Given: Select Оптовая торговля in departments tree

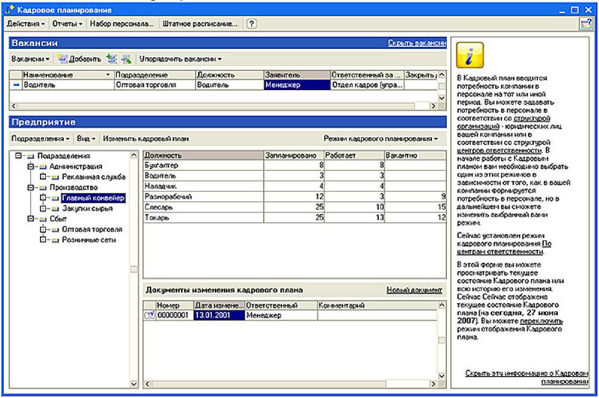Looking at the screenshot, I should 92,229.
